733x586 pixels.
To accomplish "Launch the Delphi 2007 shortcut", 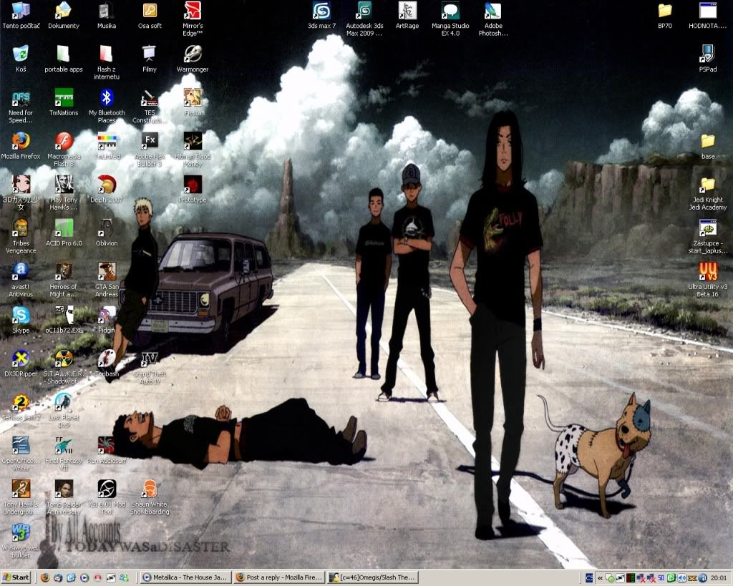I will tap(107, 190).
